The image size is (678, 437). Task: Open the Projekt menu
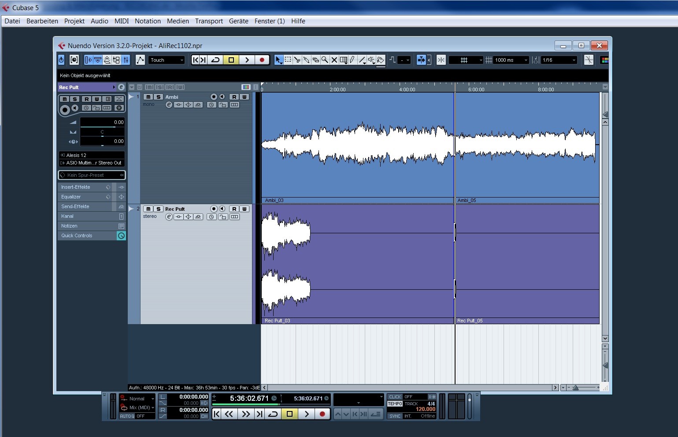74,21
